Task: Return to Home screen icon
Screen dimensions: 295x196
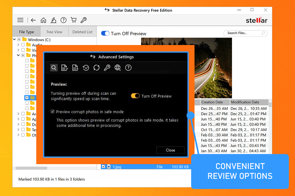Action: [43, 20]
